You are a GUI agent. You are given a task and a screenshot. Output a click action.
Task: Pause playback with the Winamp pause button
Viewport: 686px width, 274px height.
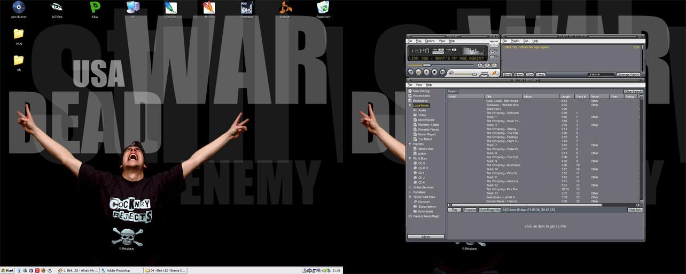coord(426,72)
